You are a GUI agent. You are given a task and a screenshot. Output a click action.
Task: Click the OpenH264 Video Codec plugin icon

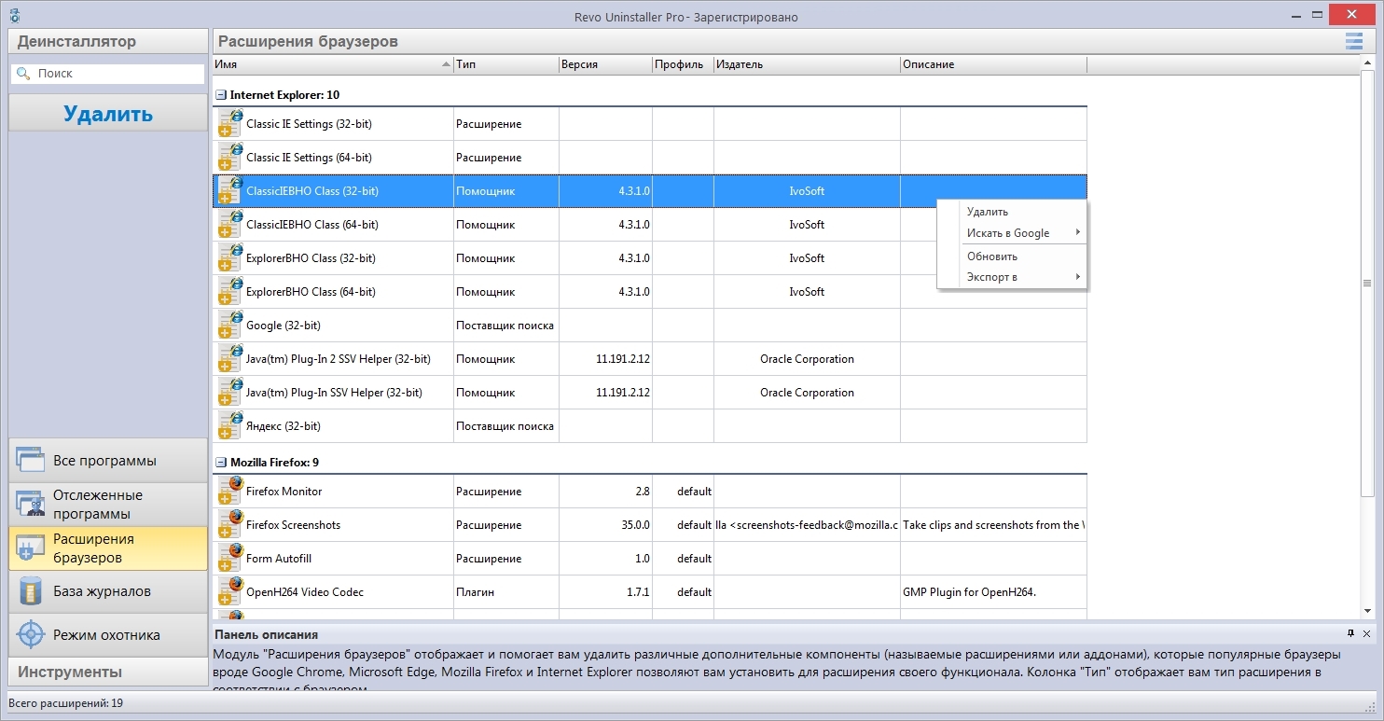tap(229, 591)
